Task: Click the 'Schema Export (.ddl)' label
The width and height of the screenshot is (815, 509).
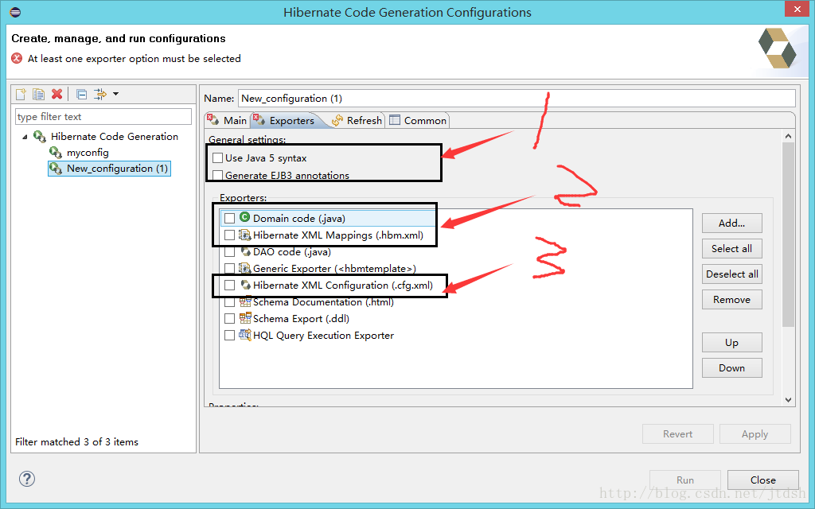Action: pos(301,318)
